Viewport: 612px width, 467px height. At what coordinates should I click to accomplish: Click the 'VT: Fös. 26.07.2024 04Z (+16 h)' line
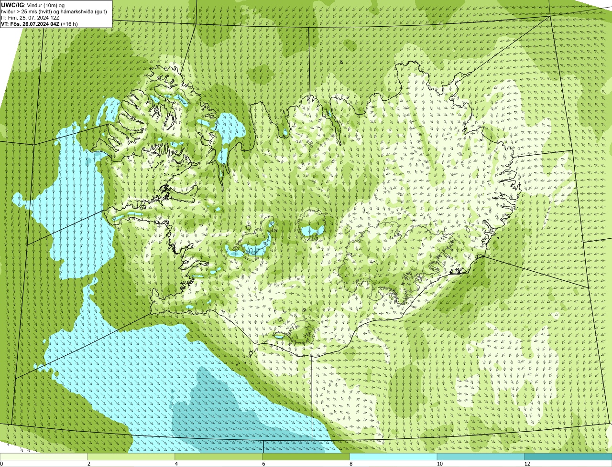39,23
